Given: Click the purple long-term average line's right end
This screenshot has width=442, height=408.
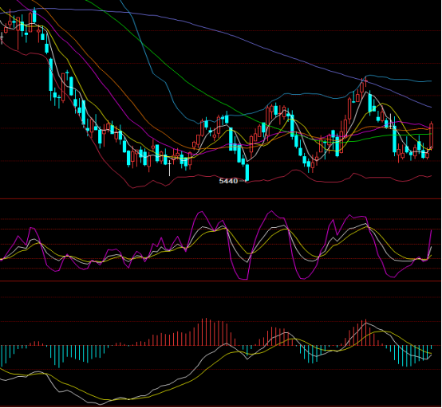Looking at the screenshot, I should pos(431,108).
